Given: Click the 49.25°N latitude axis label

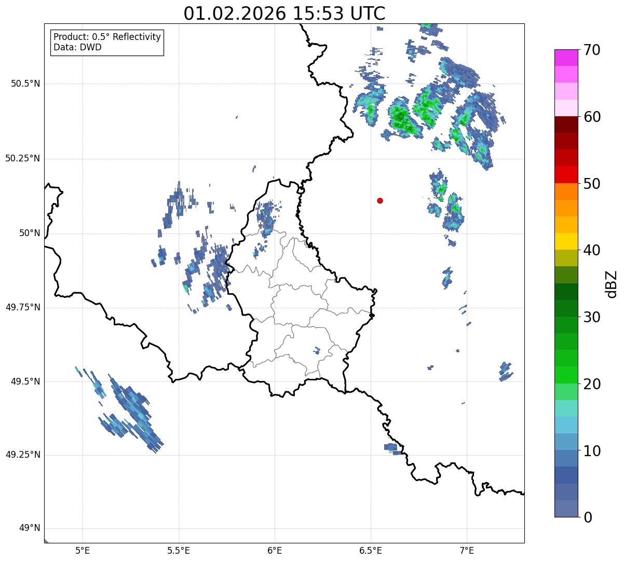Looking at the screenshot, I should [23, 455].
